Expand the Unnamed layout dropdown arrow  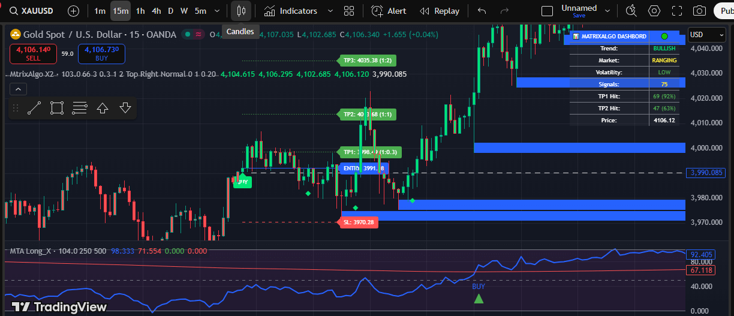(607, 11)
